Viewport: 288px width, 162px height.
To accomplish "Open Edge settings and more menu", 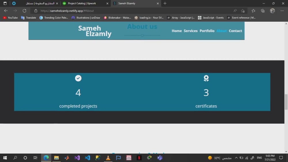I will click(282, 11).
